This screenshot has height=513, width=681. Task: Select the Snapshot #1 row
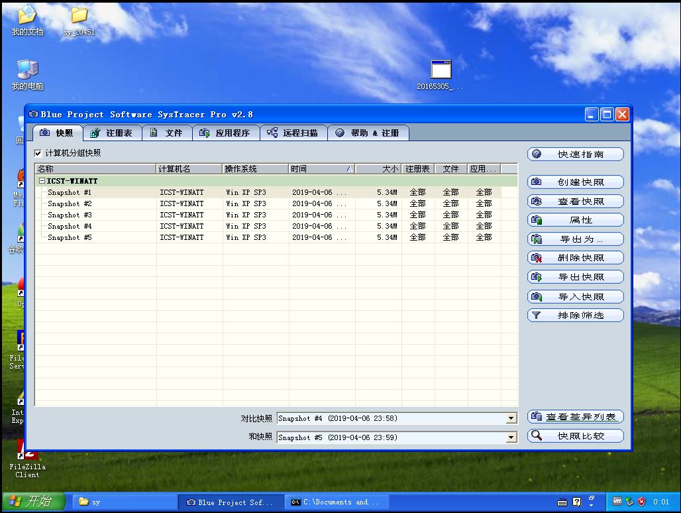click(x=276, y=192)
